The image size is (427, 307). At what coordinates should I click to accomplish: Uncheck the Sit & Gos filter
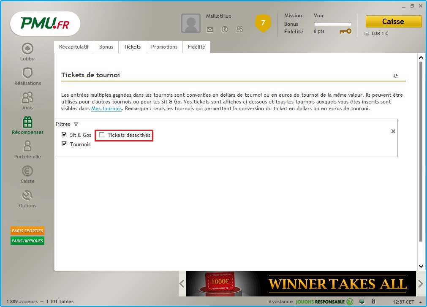(64, 134)
